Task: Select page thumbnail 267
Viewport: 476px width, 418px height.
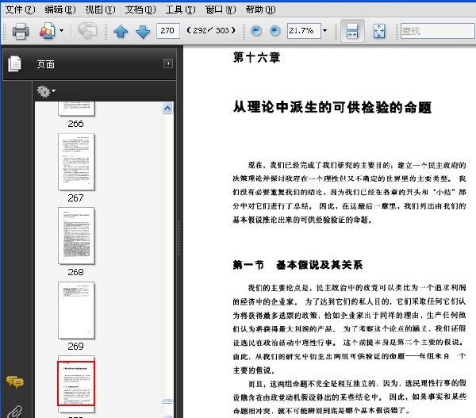Action: click(x=76, y=162)
